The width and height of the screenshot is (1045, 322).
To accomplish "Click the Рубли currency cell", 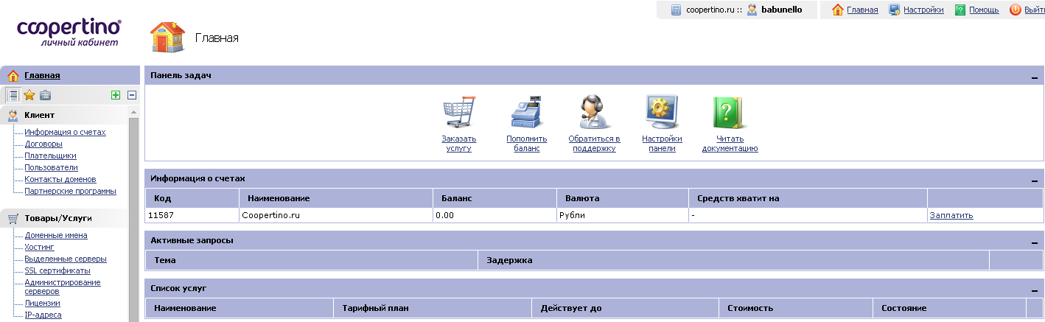I will pos(623,215).
